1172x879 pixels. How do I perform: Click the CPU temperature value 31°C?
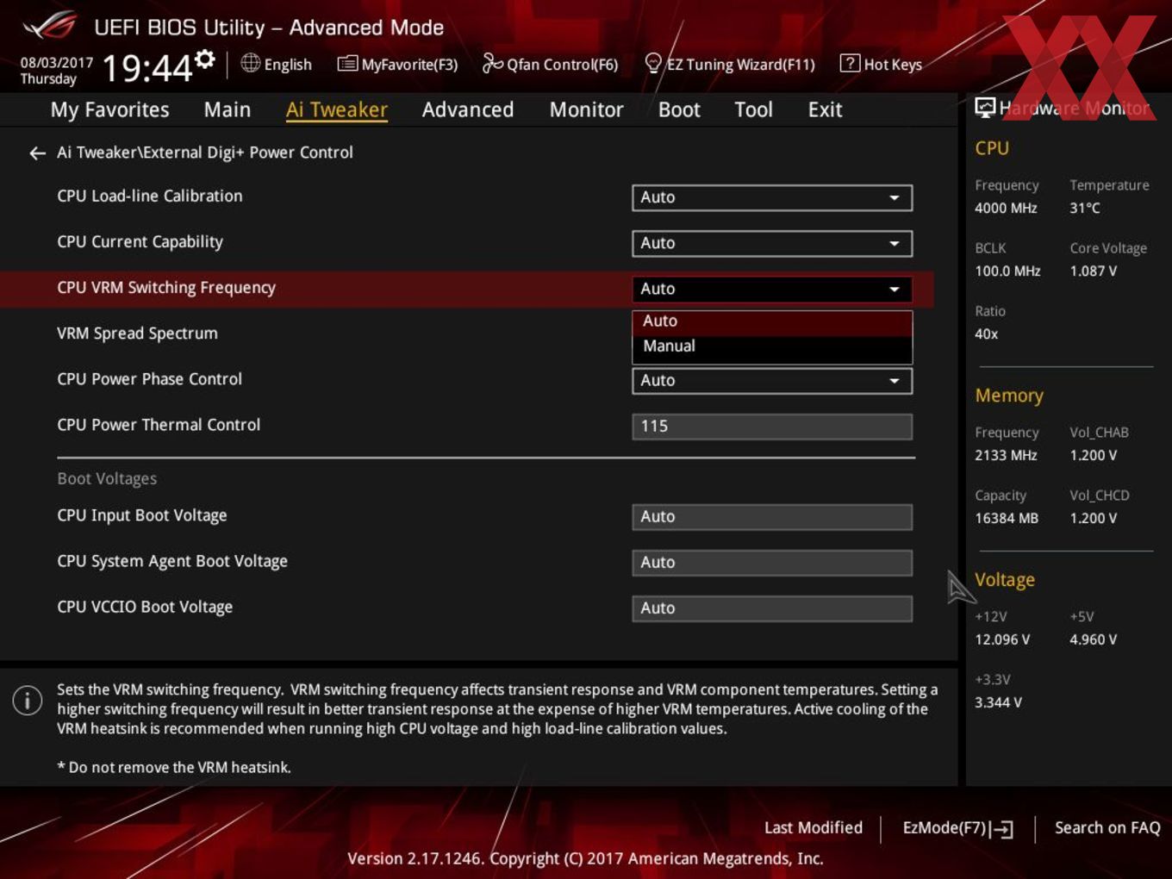tap(1085, 208)
